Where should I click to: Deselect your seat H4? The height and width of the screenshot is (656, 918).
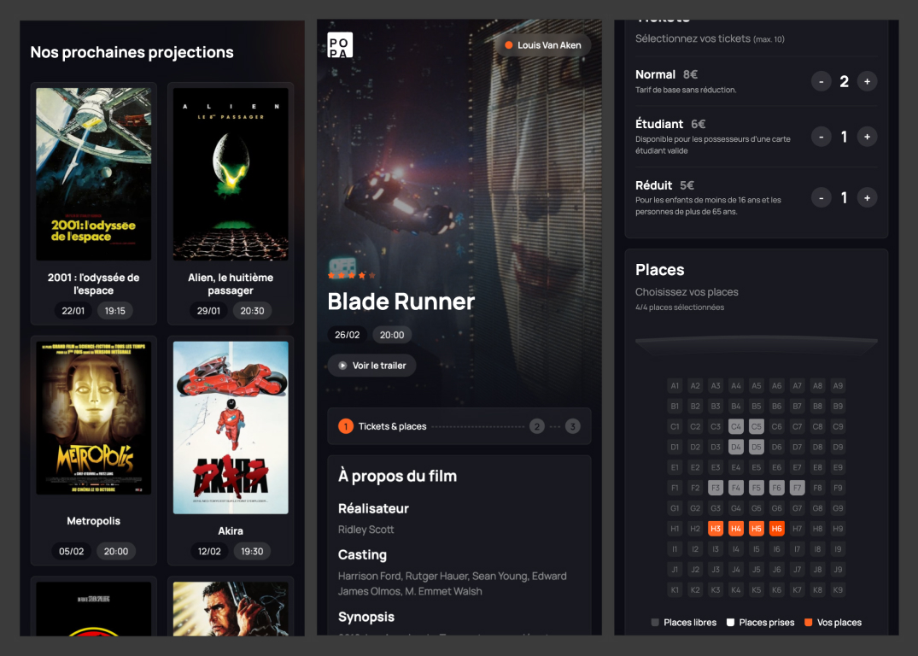pos(736,529)
